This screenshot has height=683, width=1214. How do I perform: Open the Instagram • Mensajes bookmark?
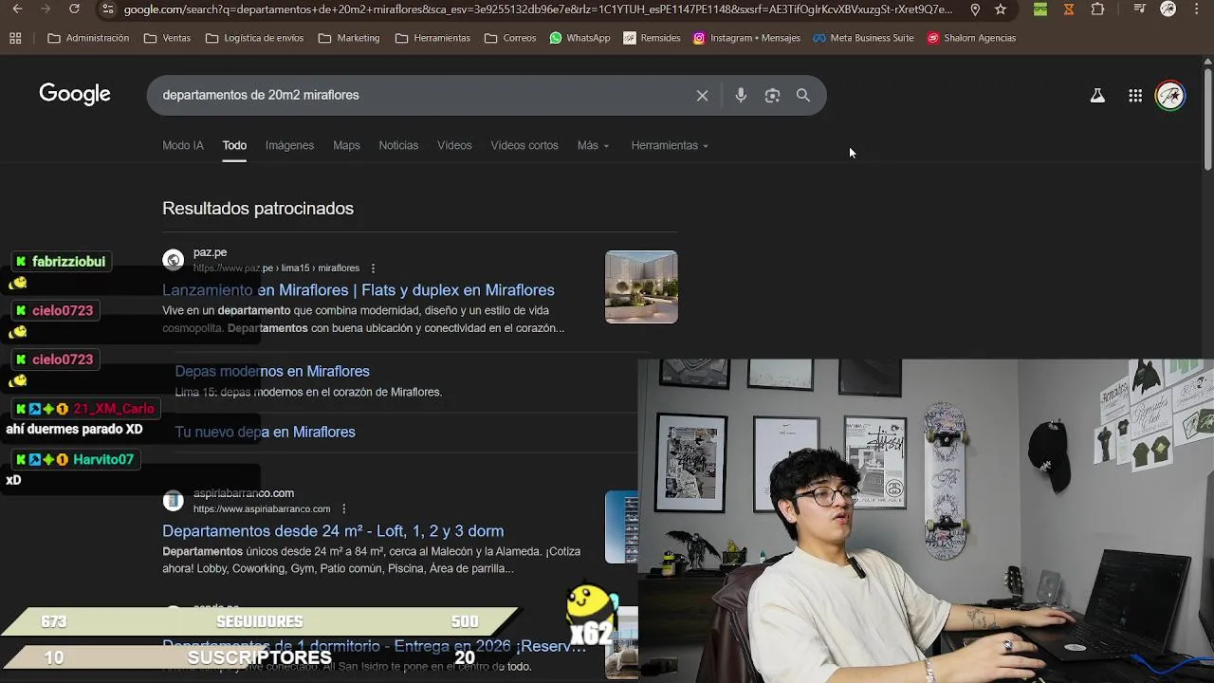746,38
